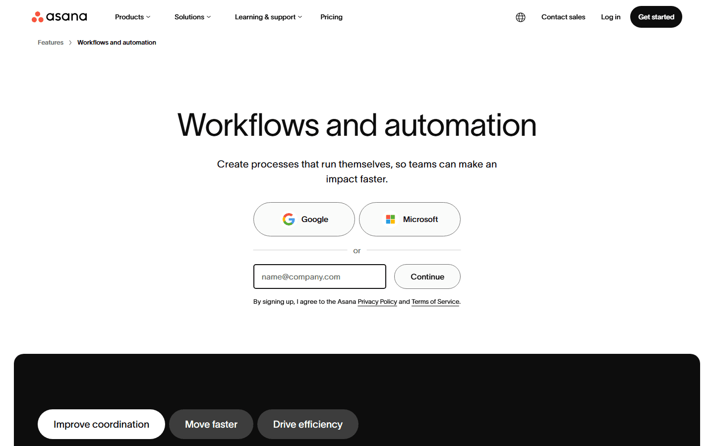This screenshot has height=446, width=714.
Task: Open the language globe icon
Action: tap(521, 17)
